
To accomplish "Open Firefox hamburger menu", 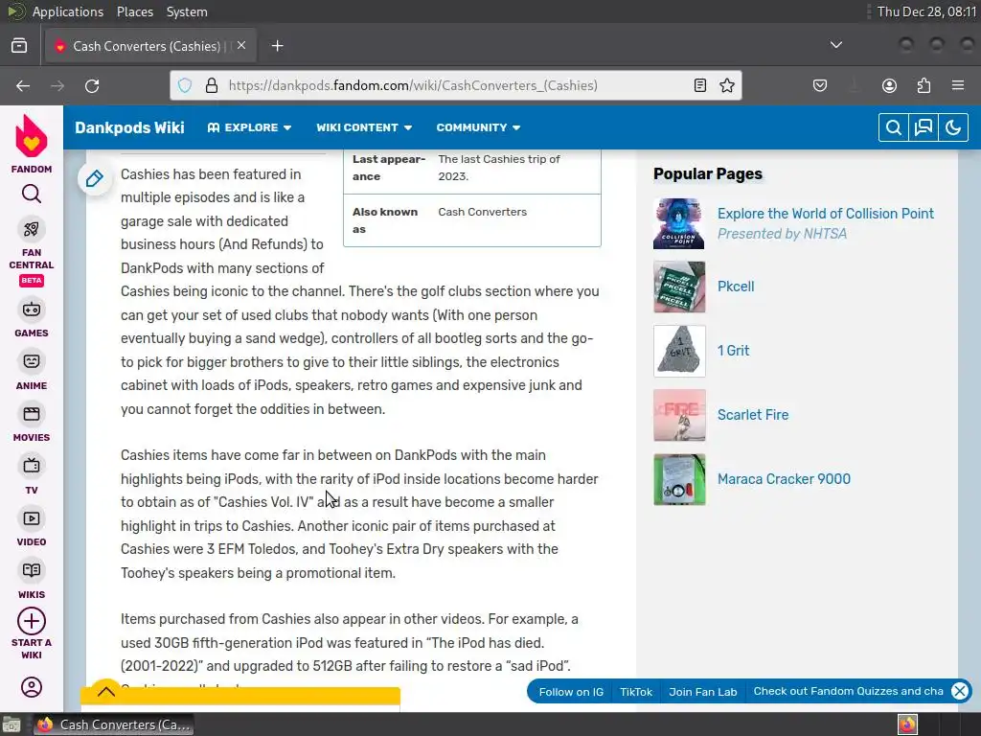I will (x=958, y=85).
